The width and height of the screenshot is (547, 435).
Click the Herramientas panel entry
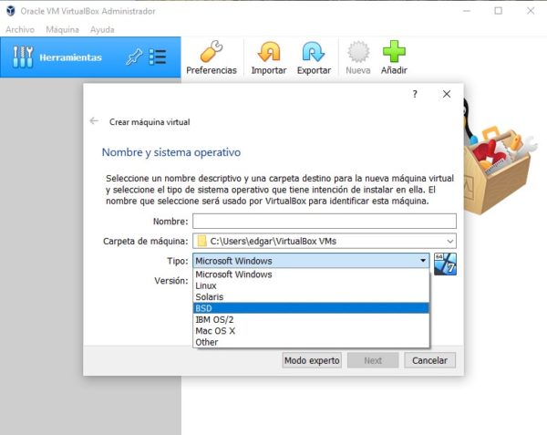[90, 57]
